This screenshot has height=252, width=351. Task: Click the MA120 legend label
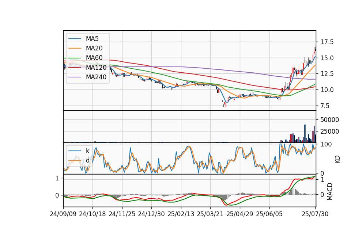pos(96,68)
